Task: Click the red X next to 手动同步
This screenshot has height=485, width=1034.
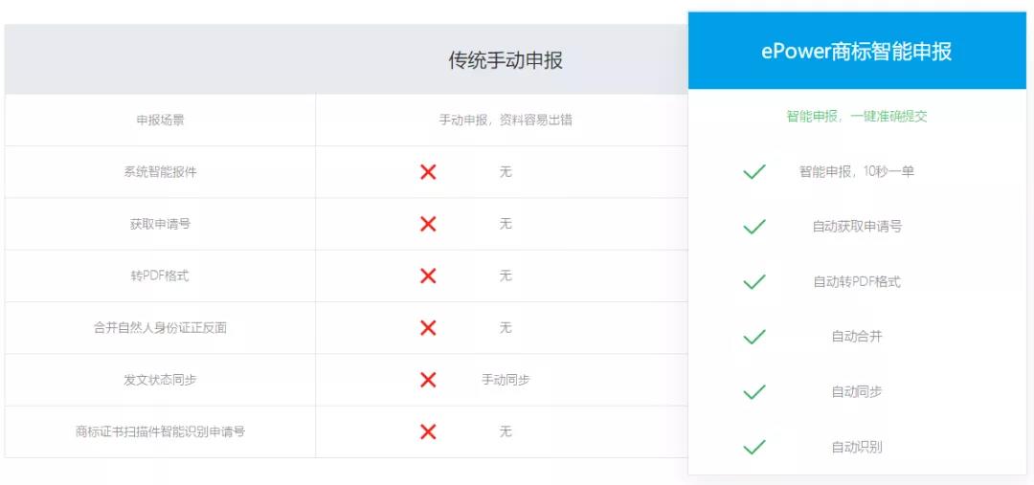Action: (428, 380)
